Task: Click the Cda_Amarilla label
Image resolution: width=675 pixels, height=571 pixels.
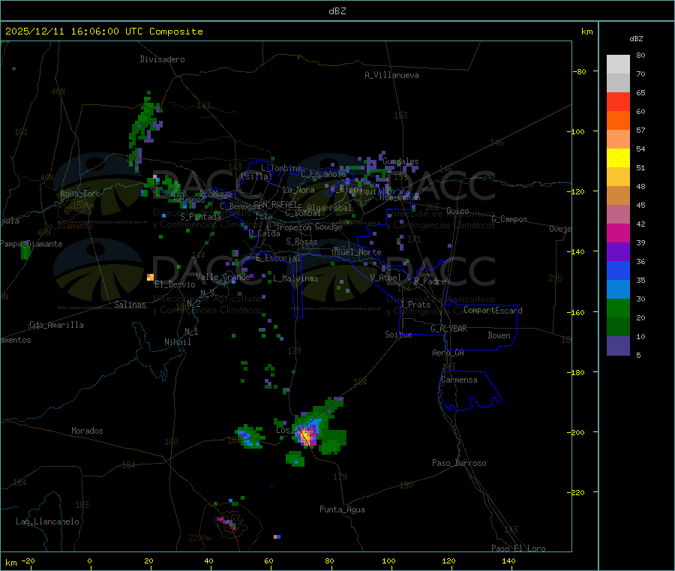Action: point(56,325)
